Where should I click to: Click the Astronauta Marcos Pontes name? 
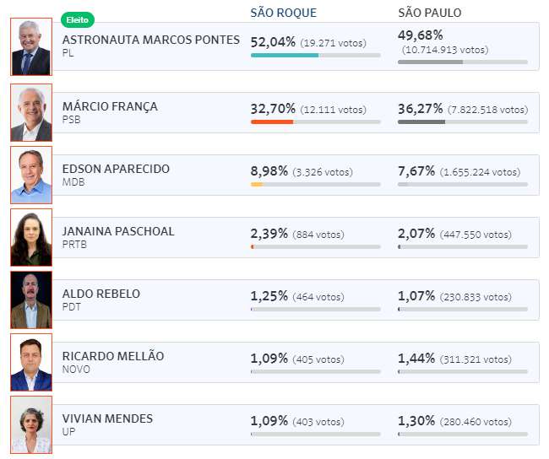[x=151, y=40]
